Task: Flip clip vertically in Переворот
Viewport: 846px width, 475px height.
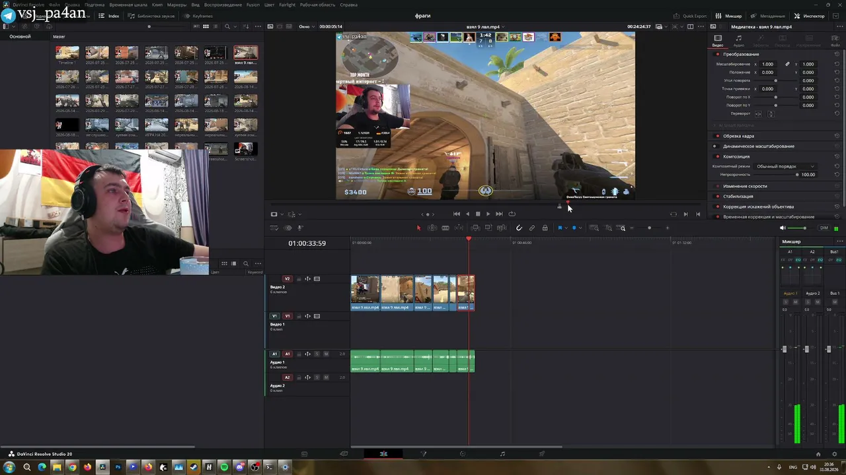Action: point(771,113)
